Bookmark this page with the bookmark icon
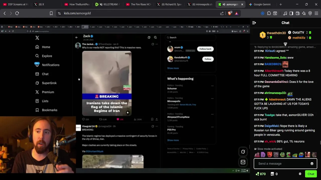 point(51,13)
